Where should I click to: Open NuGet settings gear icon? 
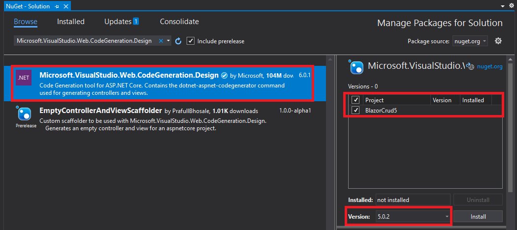coord(498,41)
